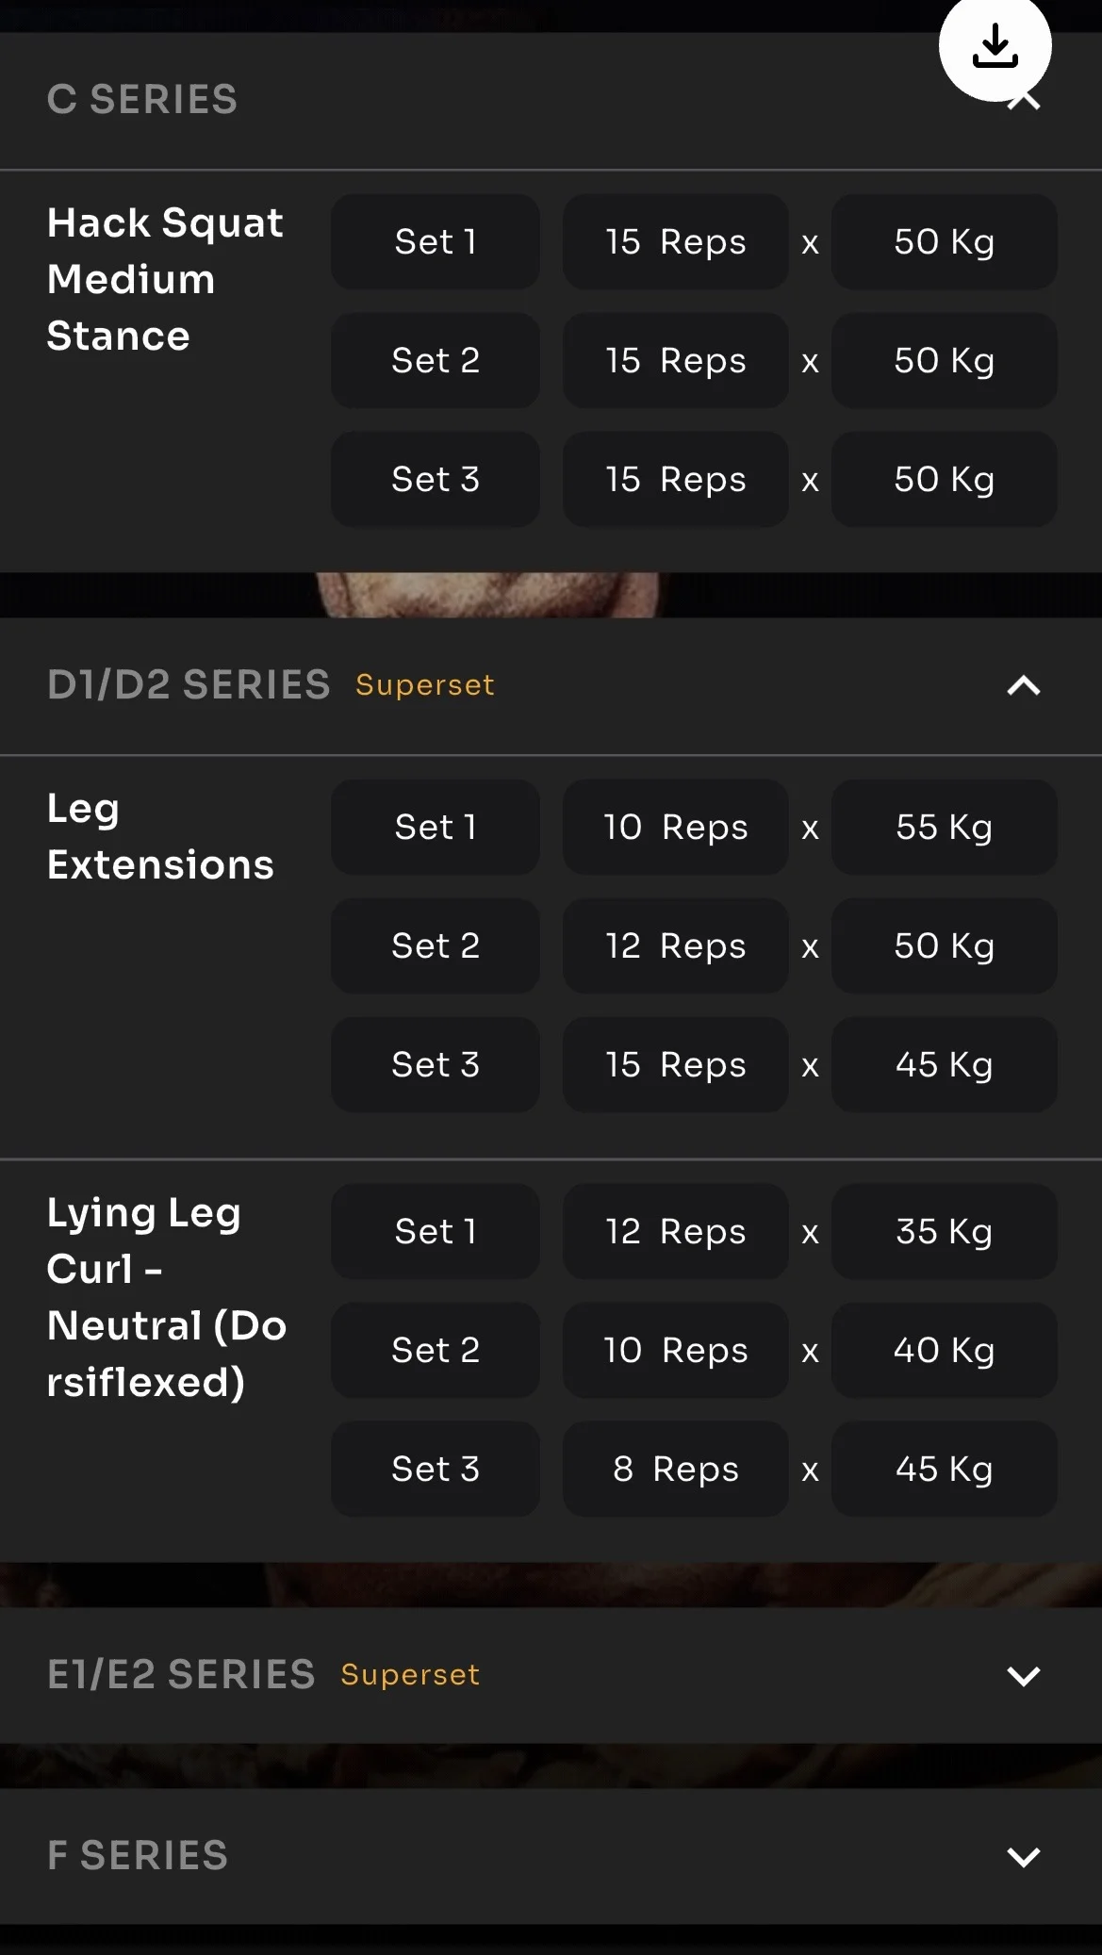The height and width of the screenshot is (1955, 1102).
Task: Expand the E1/E2 Series section
Action: (1023, 1675)
